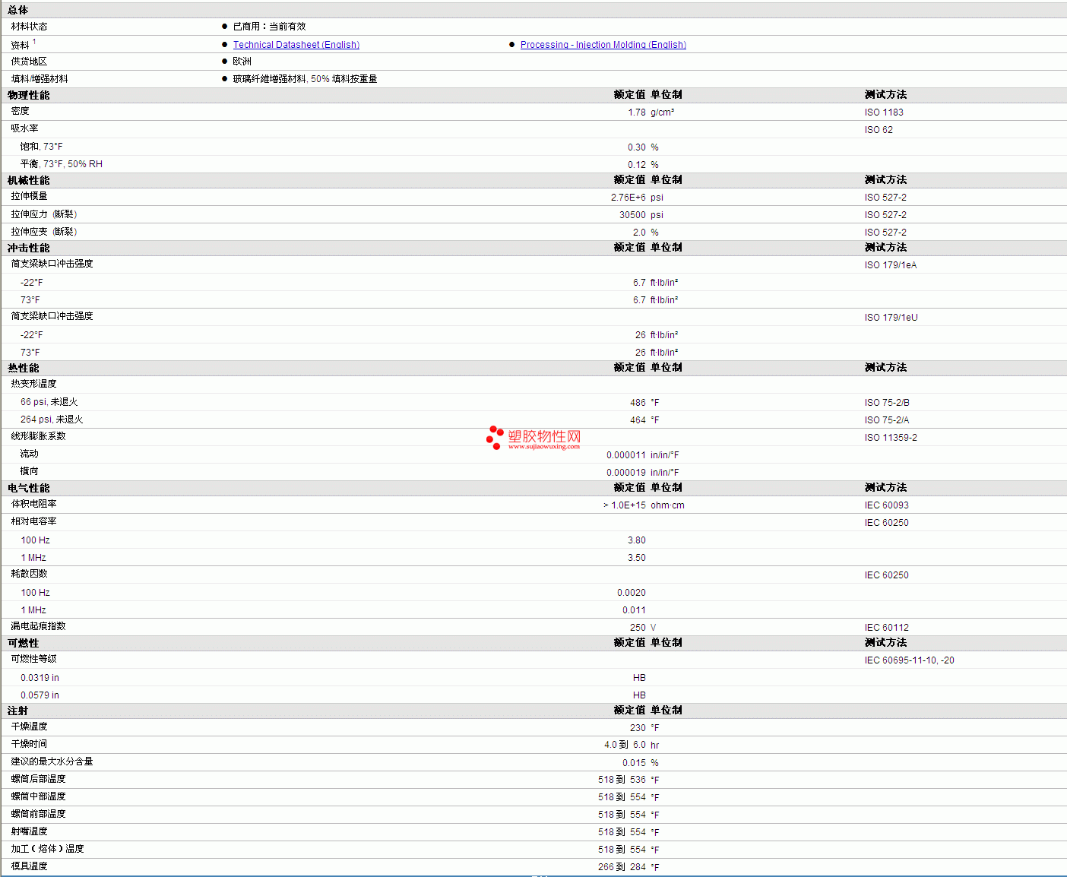1067x877 pixels.
Task: Click the 物理性能 section header
Action: tap(29, 95)
